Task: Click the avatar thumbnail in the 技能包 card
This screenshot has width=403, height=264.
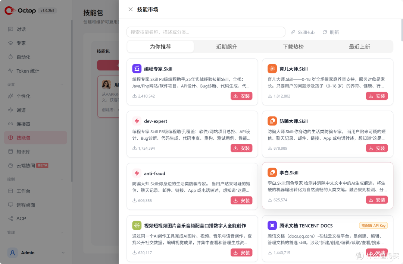Action: [x=106, y=85]
